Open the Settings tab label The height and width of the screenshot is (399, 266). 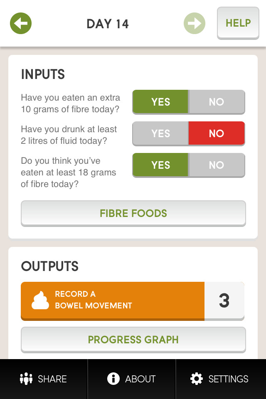pos(228,379)
